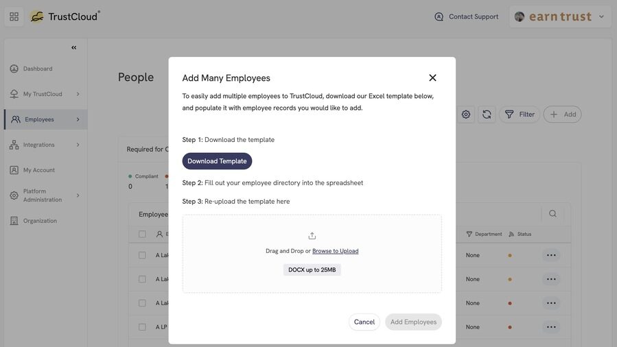
Task: Open My Account in the sidebar
Action: click(39, 170)
